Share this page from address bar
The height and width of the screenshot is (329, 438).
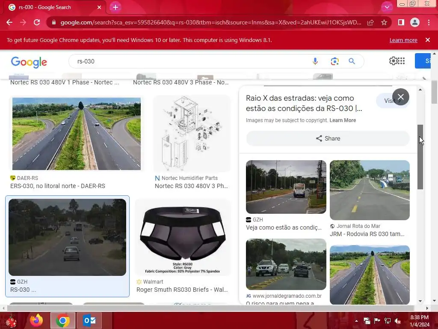click(x=370, y=22)
